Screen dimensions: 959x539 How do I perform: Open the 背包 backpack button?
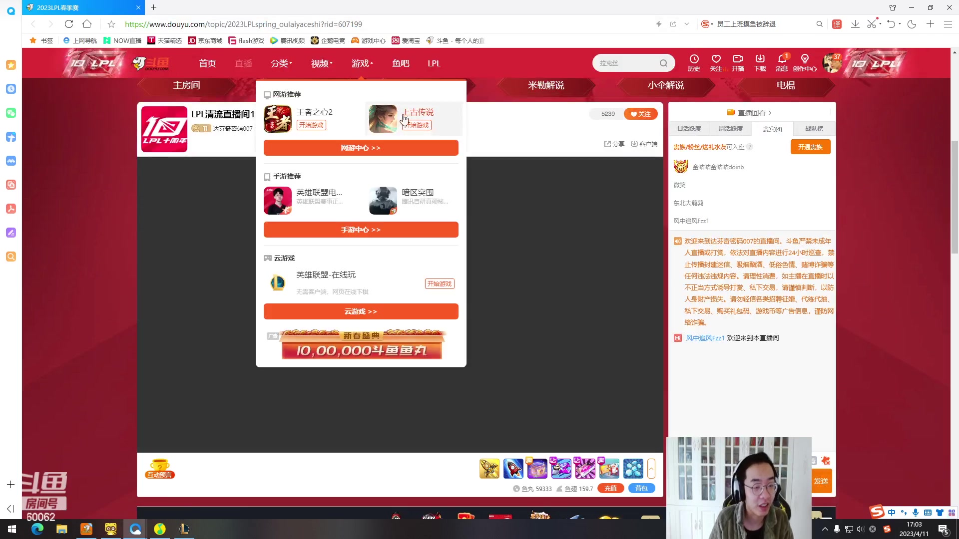pos(641,489)
